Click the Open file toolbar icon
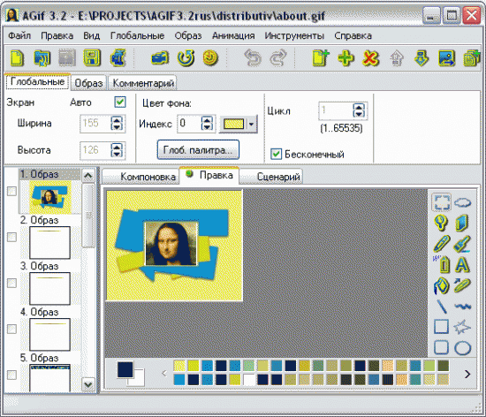486x417 pixels. click(42, 57)
